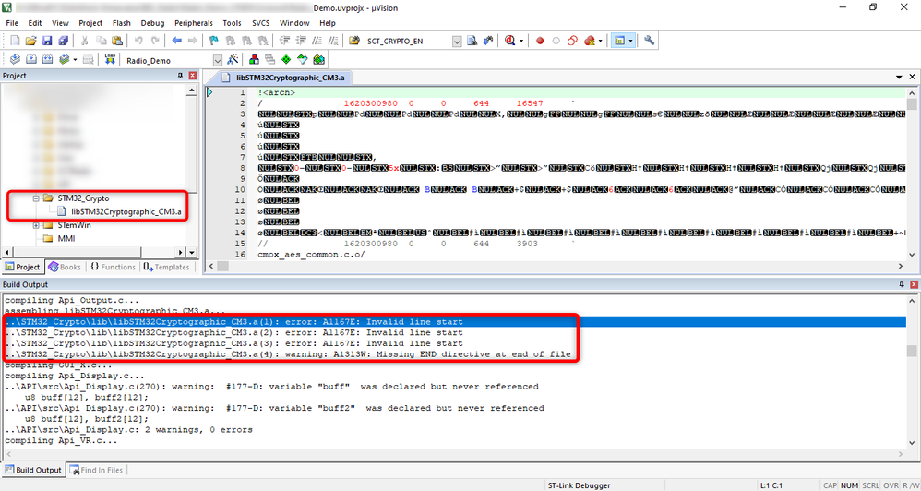Open the window layout dropdown arrow
This screenshot has height=491, width=921.
631,42
